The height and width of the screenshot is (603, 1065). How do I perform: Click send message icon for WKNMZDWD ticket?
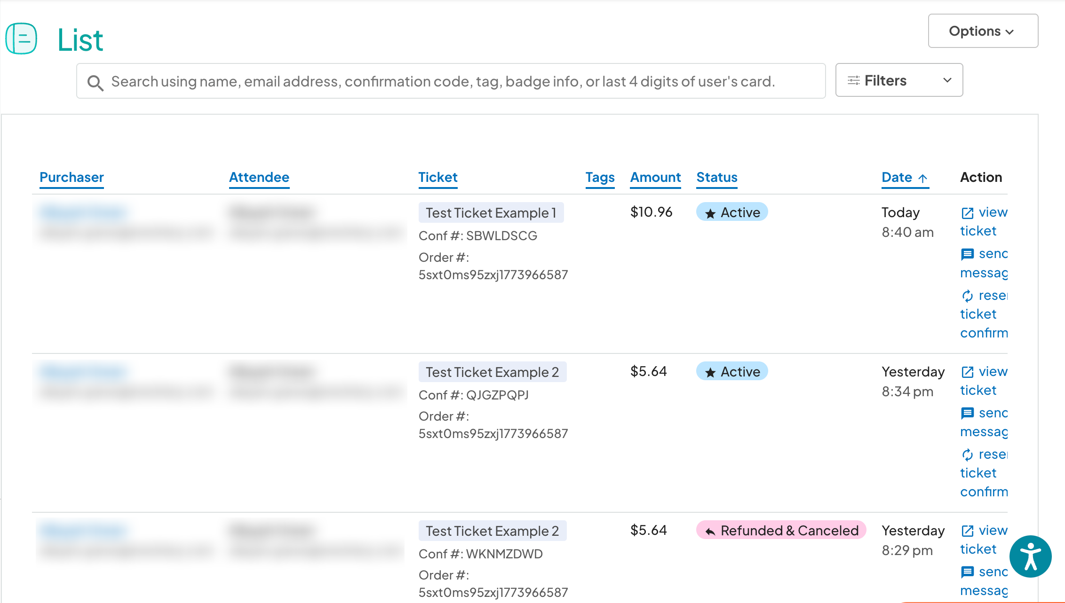[967, 572]
